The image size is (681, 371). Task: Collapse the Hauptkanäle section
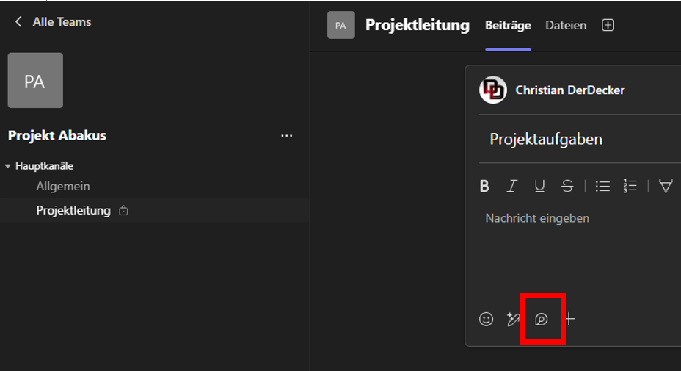[x=8, y=166]
